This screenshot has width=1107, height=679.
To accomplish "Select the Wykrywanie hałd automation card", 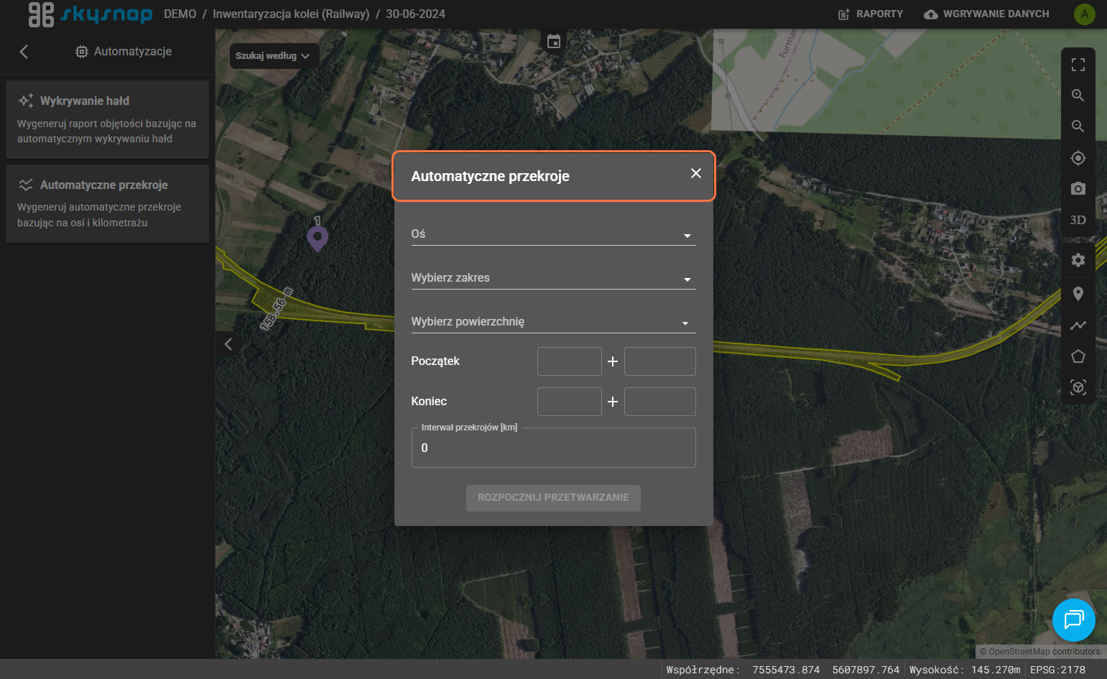I will pos(107,119).
